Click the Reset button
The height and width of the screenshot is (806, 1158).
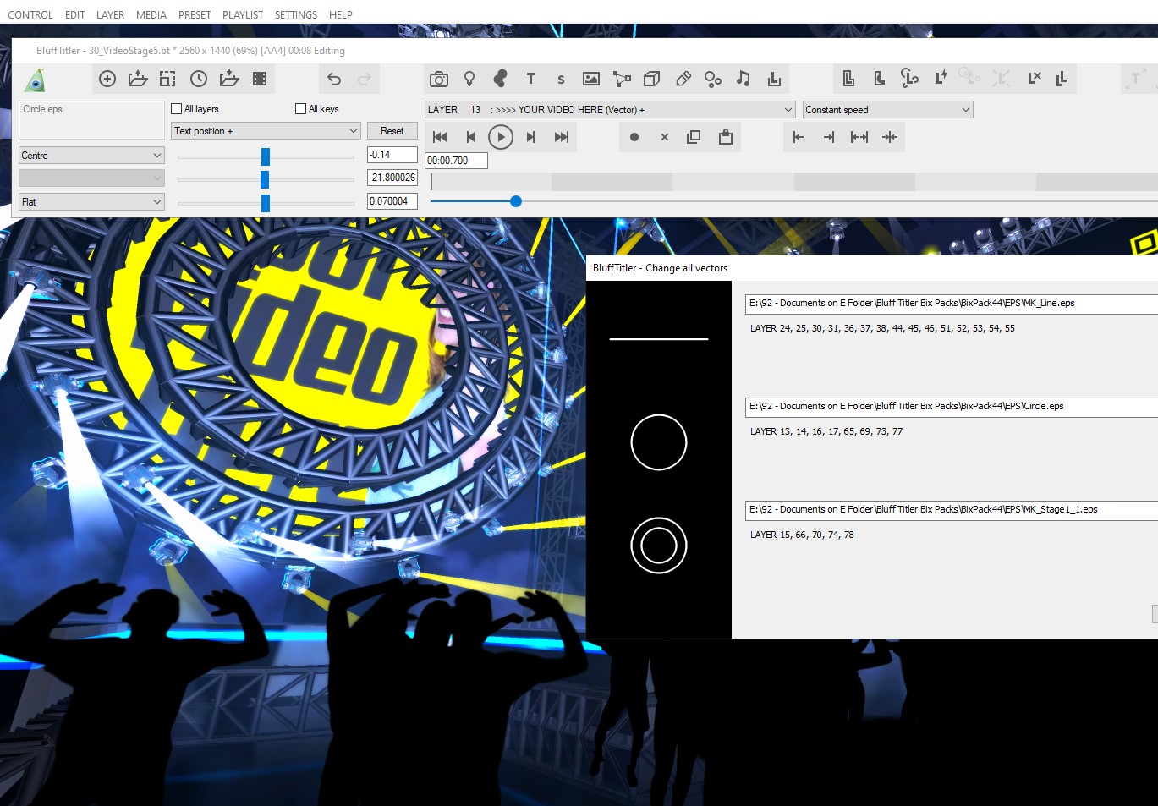pos(392,131)
